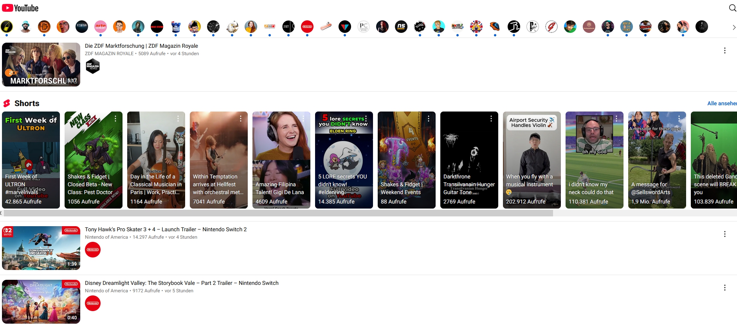The image size is (737, 324).
Task: Open options on Within Temptation short
Action: pos(241,119)
